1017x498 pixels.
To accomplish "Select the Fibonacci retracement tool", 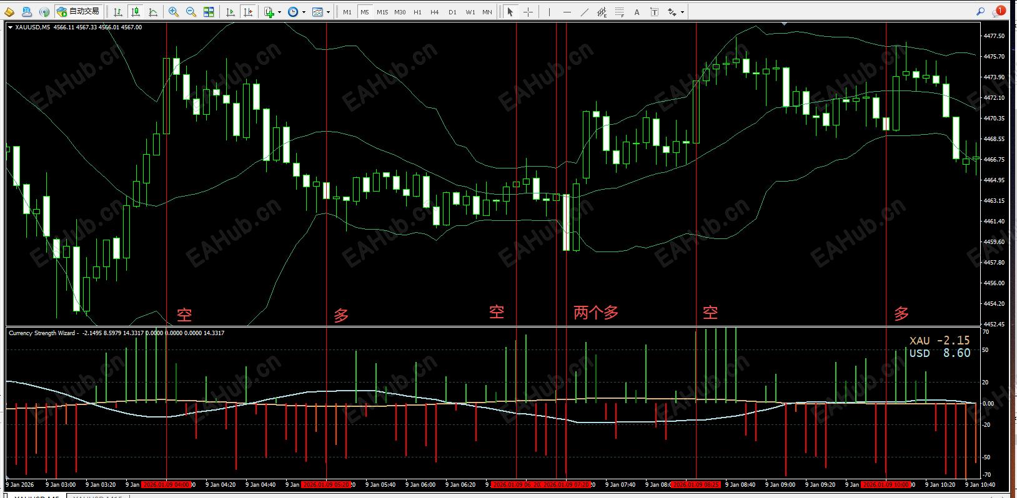I will (619, 12).
